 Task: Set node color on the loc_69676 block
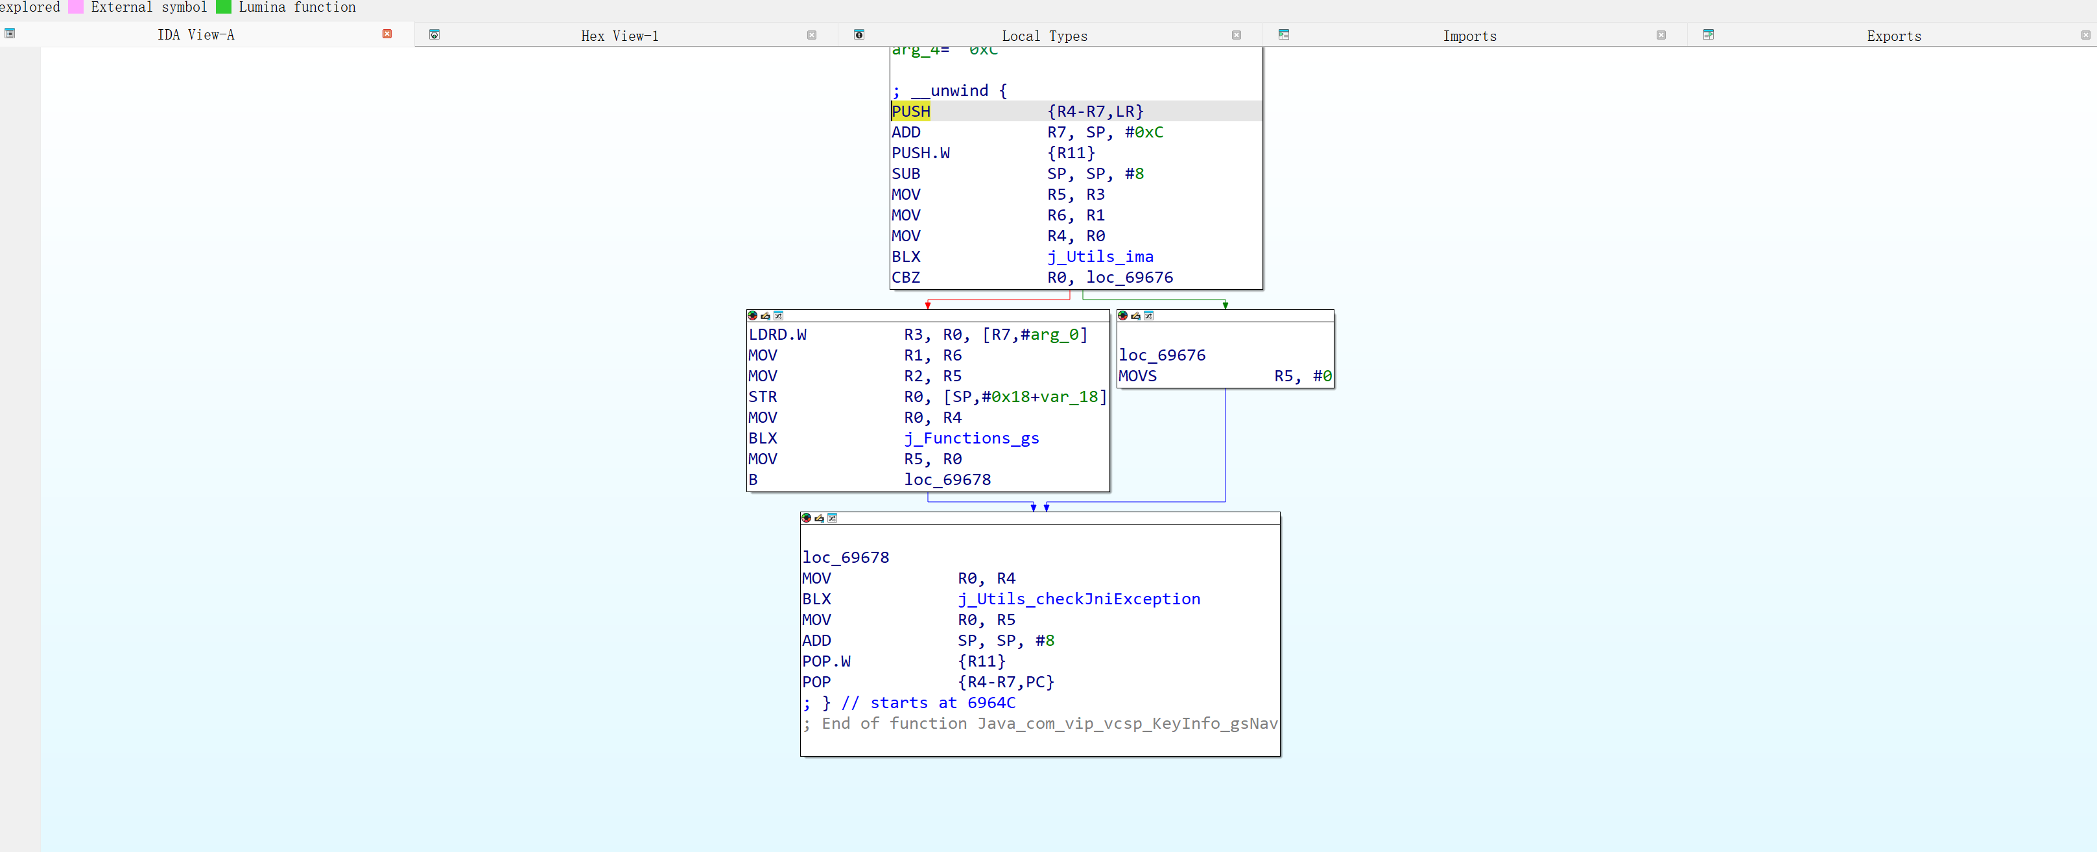1123,316
